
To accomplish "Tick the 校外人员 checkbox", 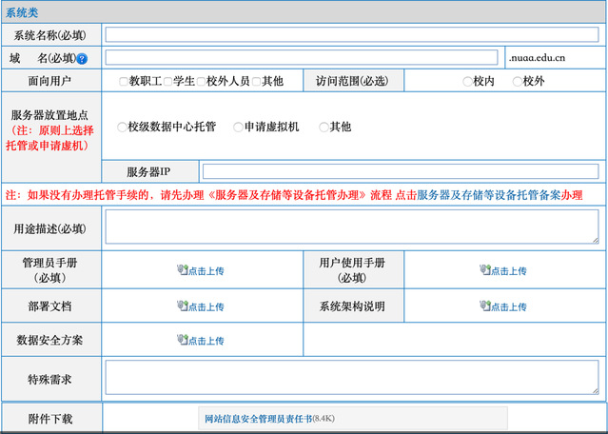I will (201, 82).
